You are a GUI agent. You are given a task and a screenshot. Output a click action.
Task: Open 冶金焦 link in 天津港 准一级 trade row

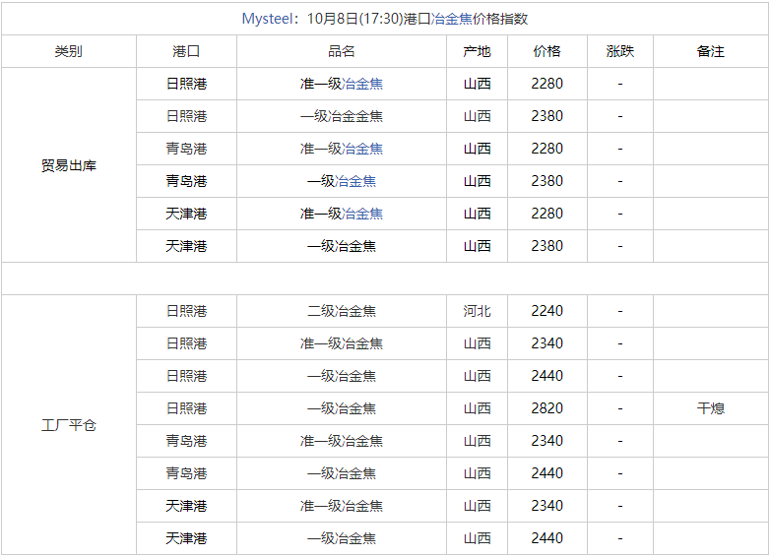(362, 214)
